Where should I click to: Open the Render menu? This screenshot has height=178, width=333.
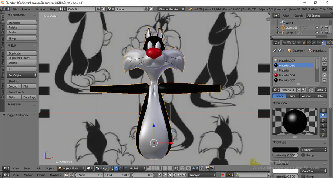[26, 9]
